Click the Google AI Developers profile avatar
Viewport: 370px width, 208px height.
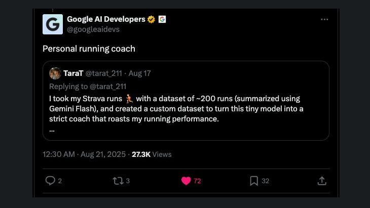point(53,24)
